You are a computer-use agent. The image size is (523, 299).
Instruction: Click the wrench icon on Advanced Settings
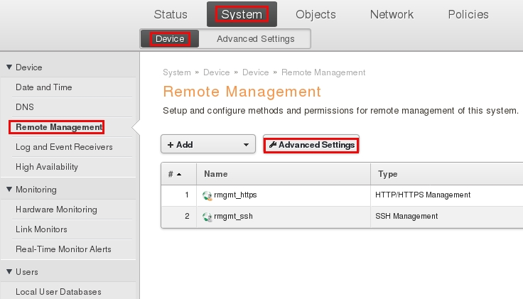click(273, 145)
